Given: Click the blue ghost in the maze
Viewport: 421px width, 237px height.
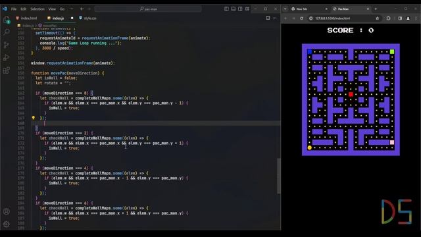Looking at the screenshot, I should [310, 51].
